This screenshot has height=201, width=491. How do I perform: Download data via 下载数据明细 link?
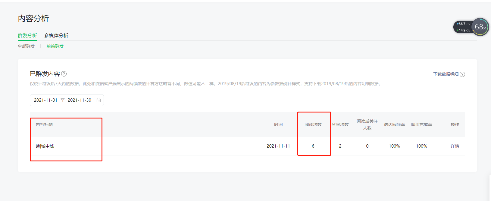click(446, 74)
